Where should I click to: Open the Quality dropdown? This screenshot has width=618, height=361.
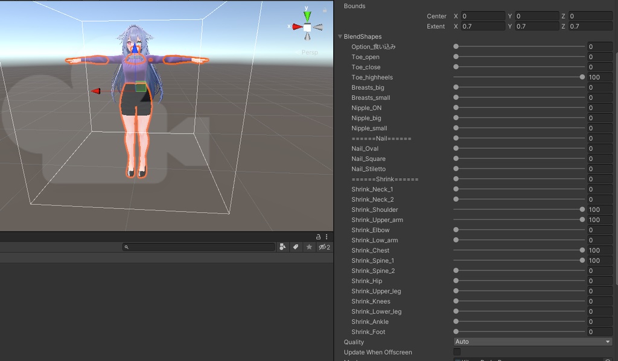[x=533, y=342]
